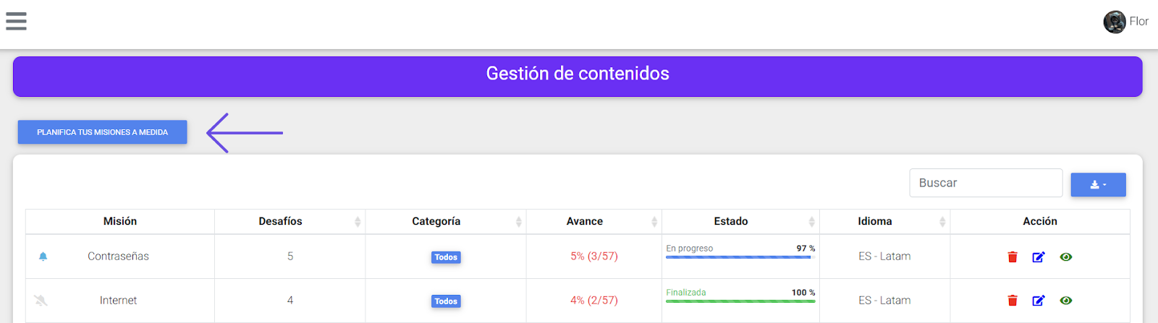Delete the Internet mission
This screenshot has height=323, width=1158.
(x=1013, y=301)
